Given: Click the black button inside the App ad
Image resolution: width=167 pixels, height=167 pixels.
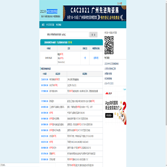Looking at the screenshot, I should (109, 116).
